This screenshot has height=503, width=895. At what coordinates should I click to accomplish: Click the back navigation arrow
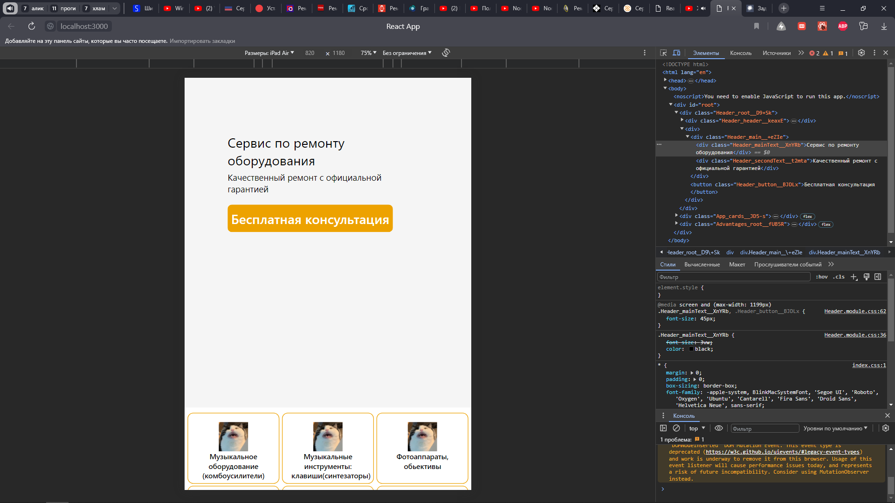[x=11, y=26]
